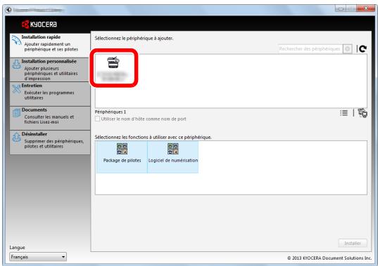Click the device network settings icon
378x266 pixels.
(x=363, y=113)
